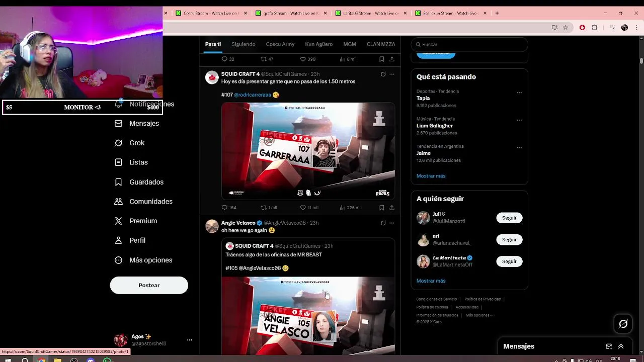Switch to Kun Agüero tab

[x=319, y=44]
